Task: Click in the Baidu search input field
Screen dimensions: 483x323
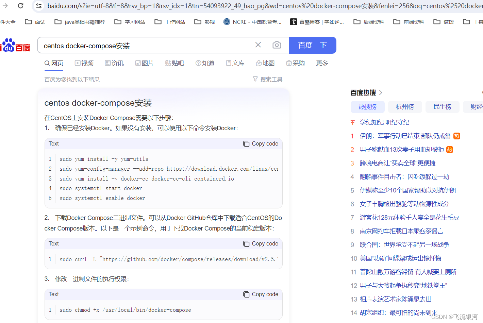Action: point(146,46)
